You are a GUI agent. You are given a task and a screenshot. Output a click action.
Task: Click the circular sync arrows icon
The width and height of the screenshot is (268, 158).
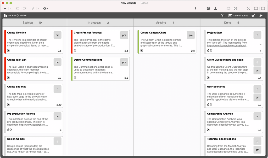[228, 9]
